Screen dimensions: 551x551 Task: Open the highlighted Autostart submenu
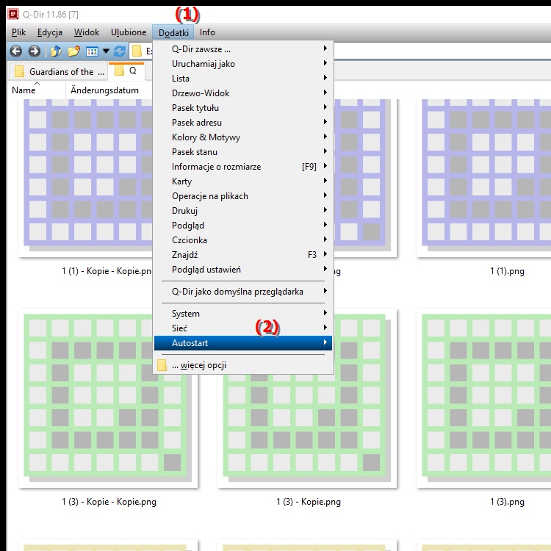point(243,343)
